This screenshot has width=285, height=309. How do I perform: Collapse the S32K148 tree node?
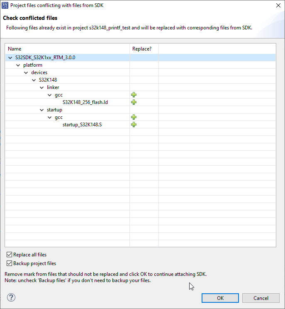[x=34, y=80]
